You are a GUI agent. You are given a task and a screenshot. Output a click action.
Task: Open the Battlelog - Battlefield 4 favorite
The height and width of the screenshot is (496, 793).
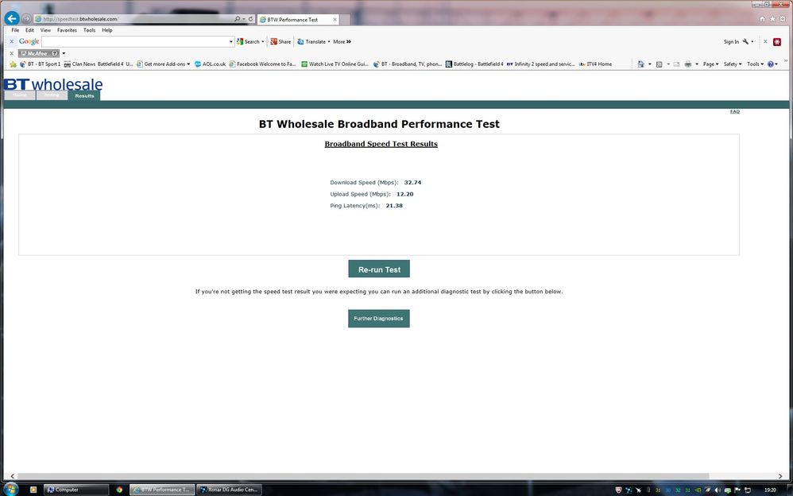coord(474,64)
